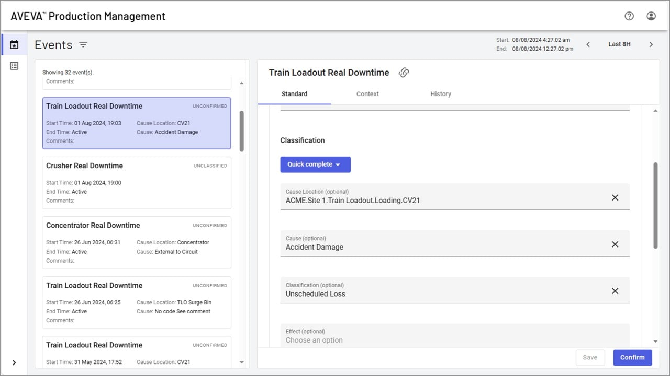This screenshot has height=376, width=670.
Task: Open the user account profile icon
Action: pyautogui.click(x=651, y=16)
